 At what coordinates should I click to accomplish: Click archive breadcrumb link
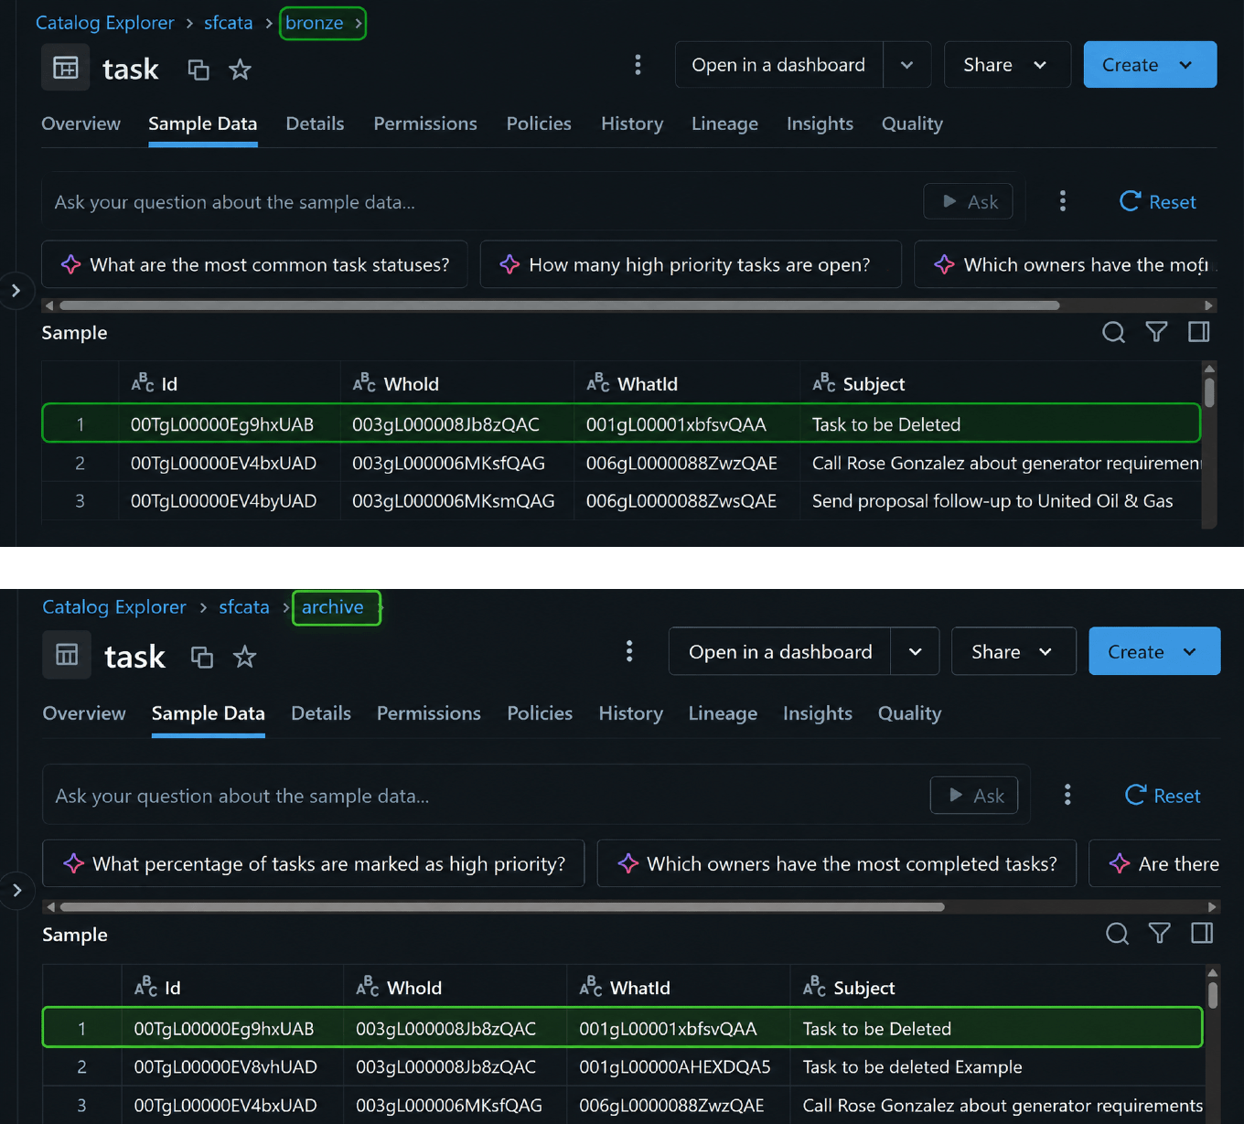[x=332, y=607]
